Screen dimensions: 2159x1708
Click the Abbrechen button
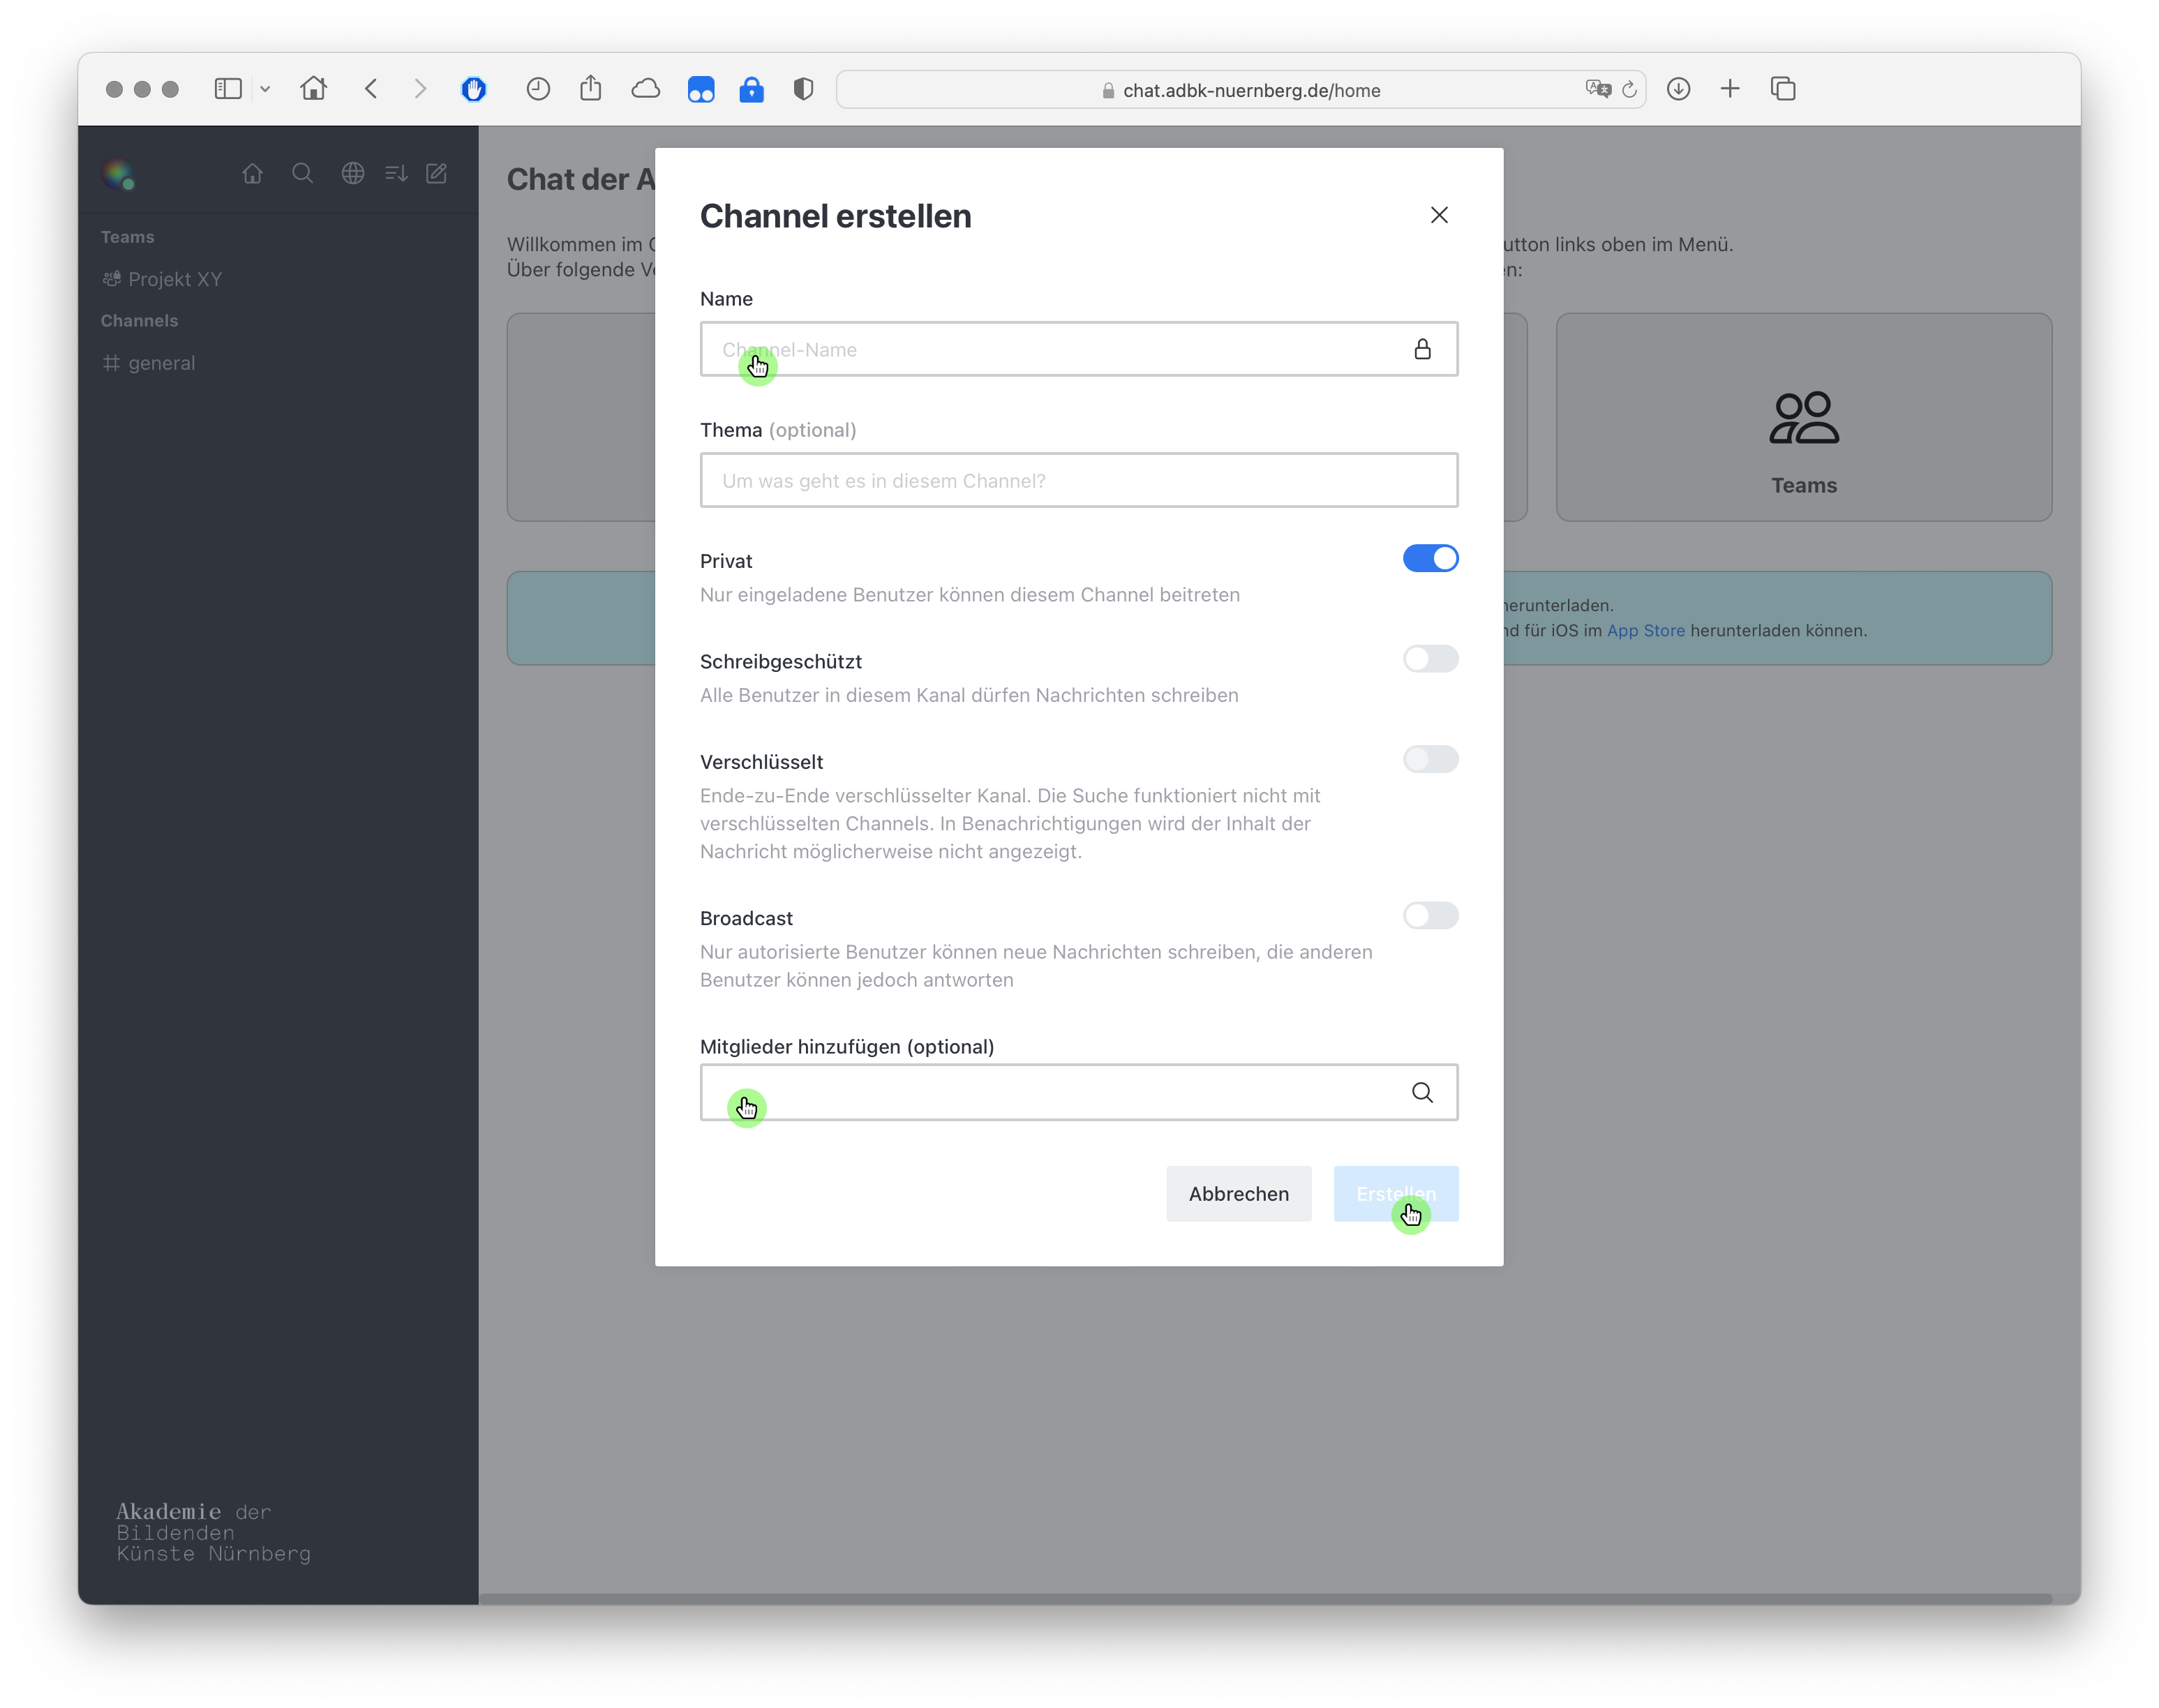click(x=1238, y=1193)
